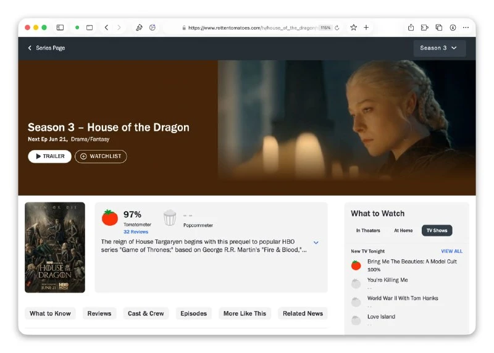Viewport: 494px width, 353px height.
Task: Open the downloads icon in toolbar
Action: point(453,27)
